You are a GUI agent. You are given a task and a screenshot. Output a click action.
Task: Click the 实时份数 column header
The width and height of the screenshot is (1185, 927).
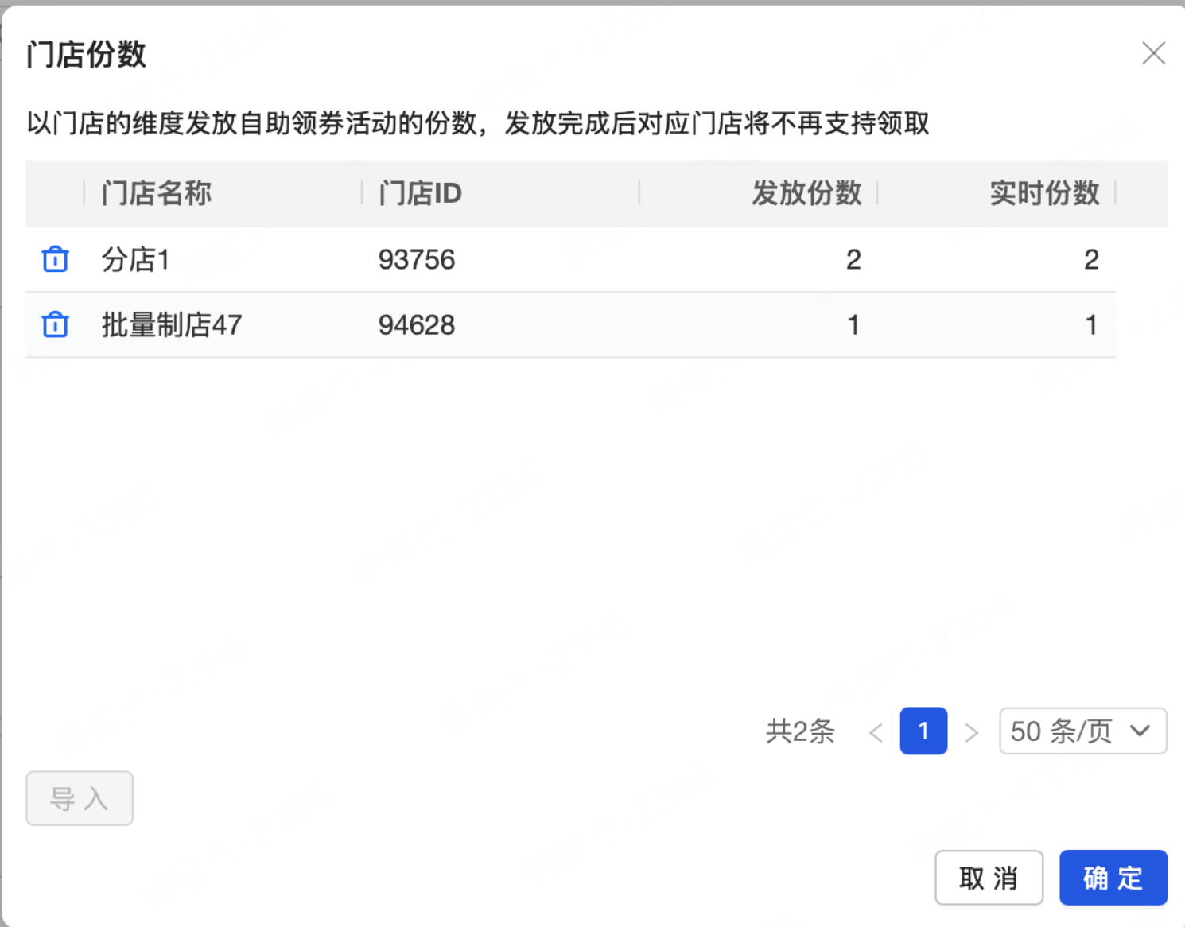(x=1044, y=193)
